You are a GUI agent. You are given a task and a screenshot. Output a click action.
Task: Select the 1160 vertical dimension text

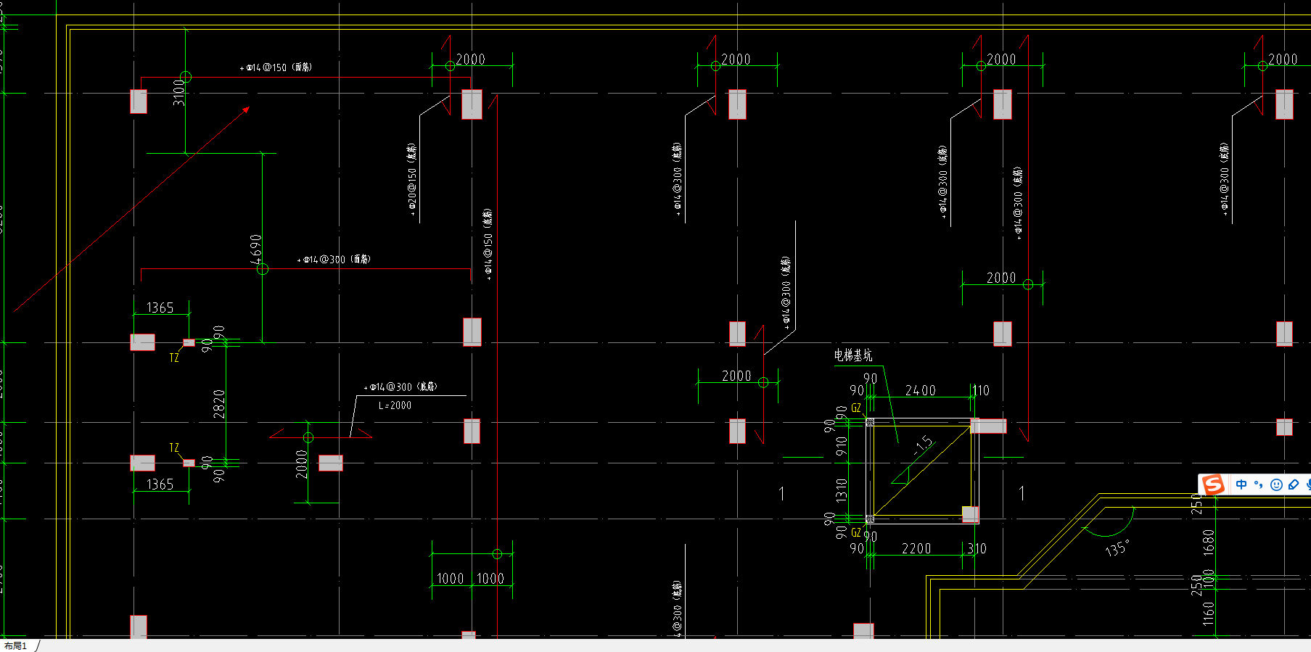coord(1208,613)
